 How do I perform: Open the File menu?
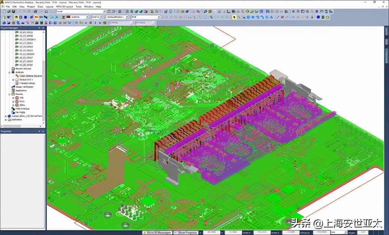(x=7, y=7)
